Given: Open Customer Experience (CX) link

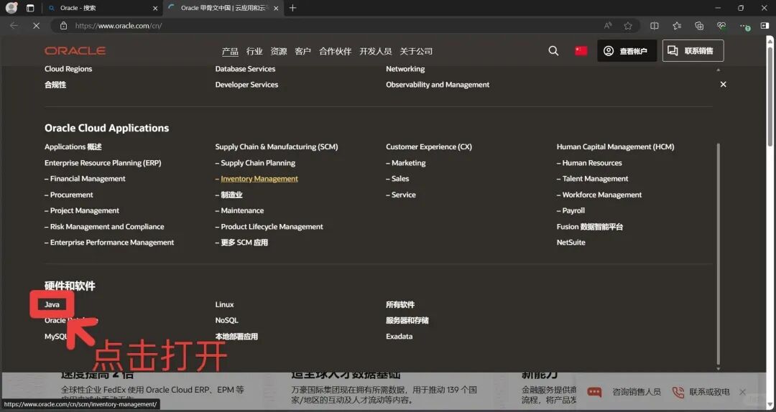Looking at the screenshot, I should [429, 147].
